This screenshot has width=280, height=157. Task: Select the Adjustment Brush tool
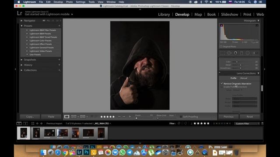point(255,53)
